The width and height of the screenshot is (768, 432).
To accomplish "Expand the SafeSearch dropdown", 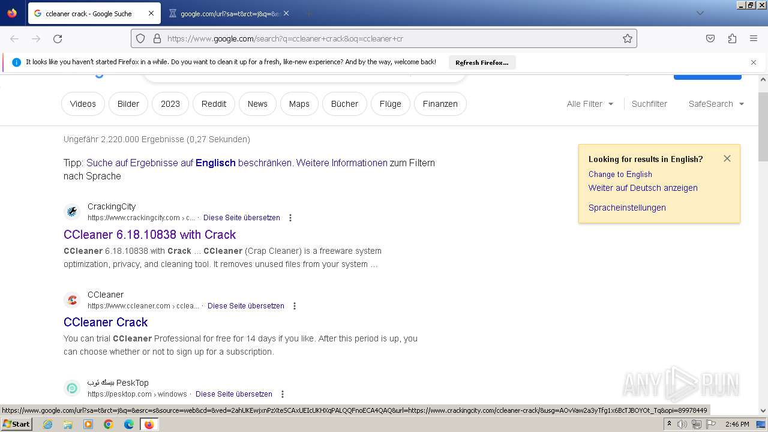I will click(x=716, y=104).
